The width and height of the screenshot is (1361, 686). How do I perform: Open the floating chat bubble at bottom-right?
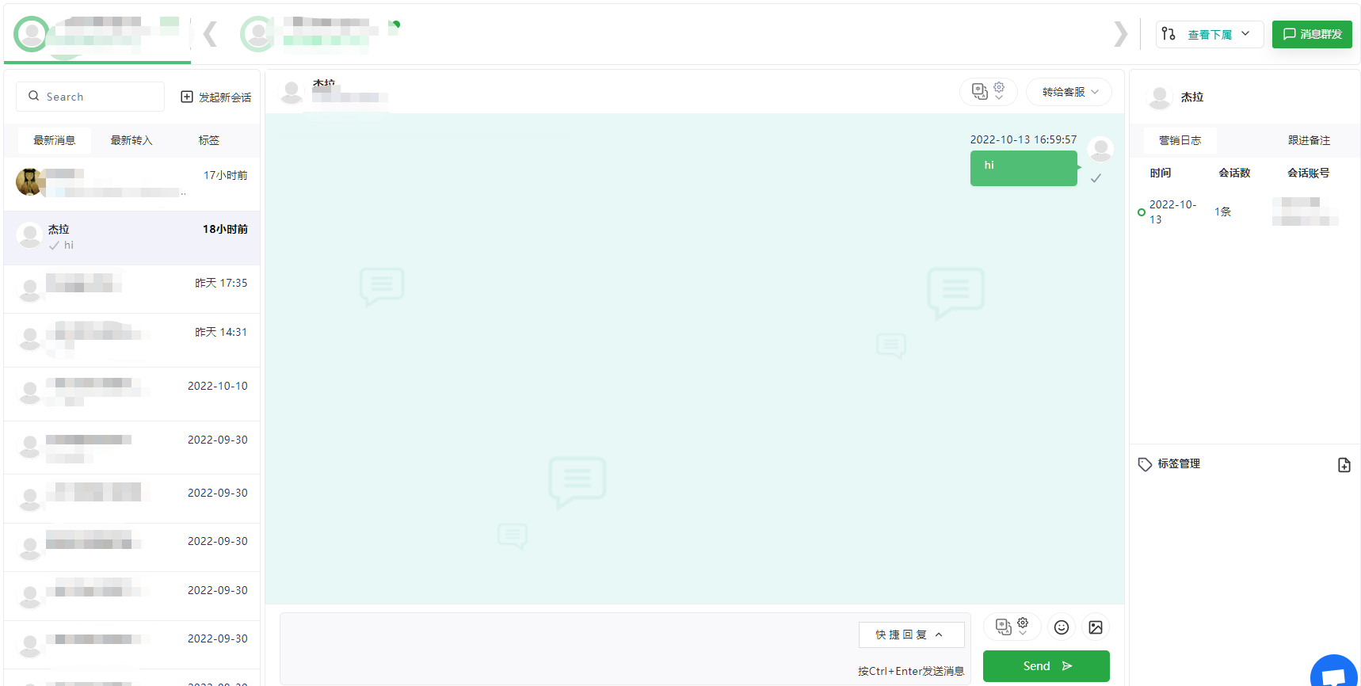pos(1334,672)
